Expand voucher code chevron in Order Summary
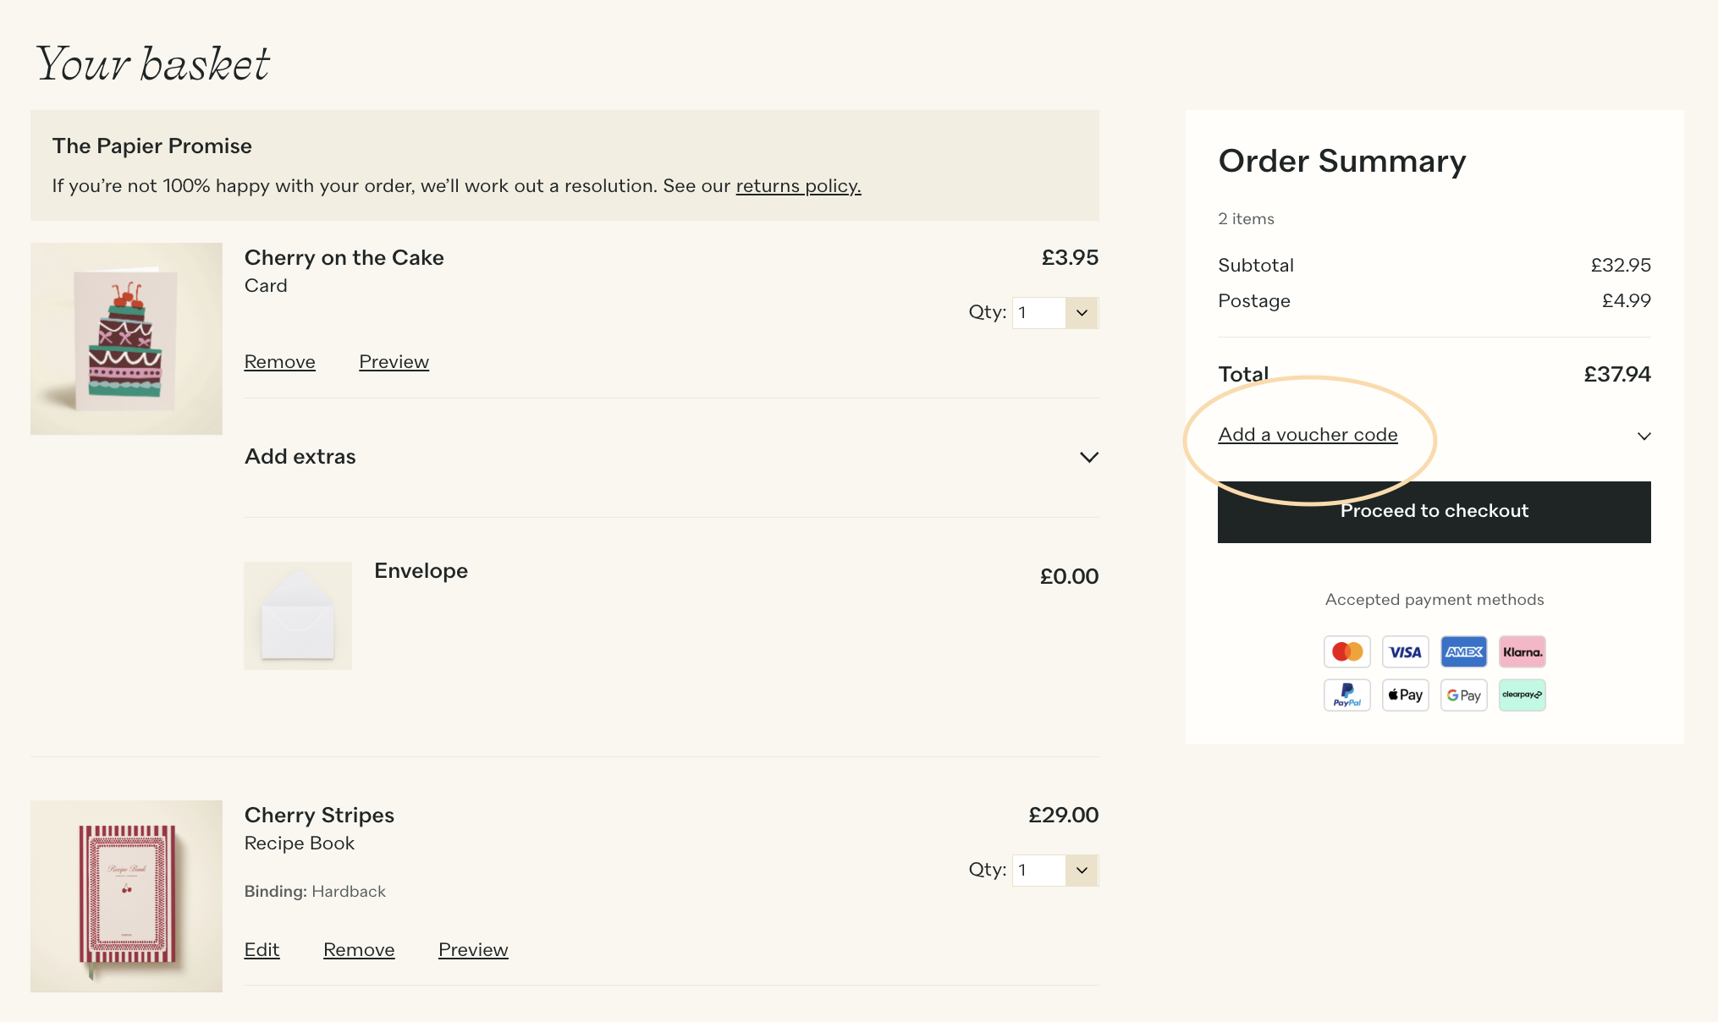 [x=1644, y=437]
